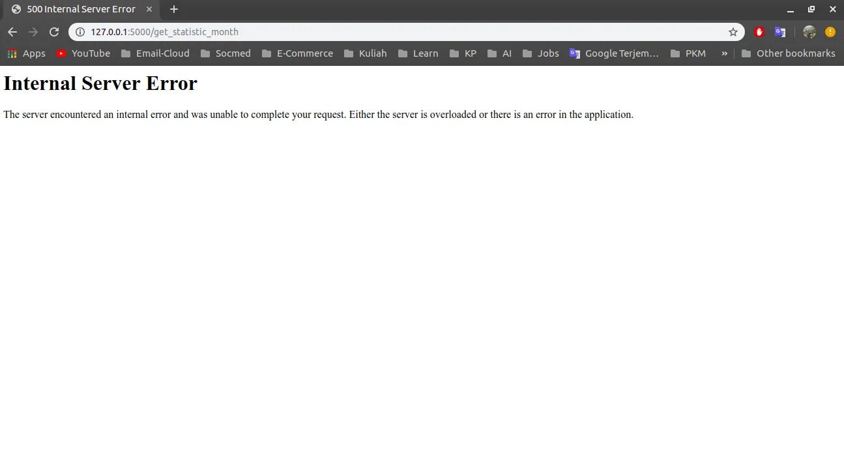Open the red hand blocker extension
Screen dimensions: 844x464
click(759, 32)
